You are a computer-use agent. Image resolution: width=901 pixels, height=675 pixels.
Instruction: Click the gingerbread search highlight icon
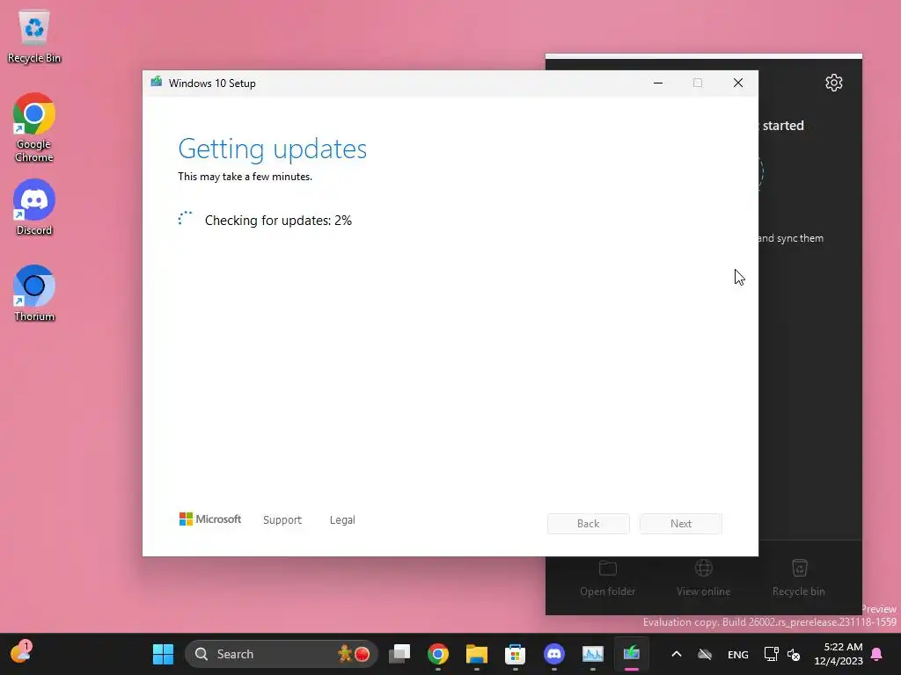[345, 654]
